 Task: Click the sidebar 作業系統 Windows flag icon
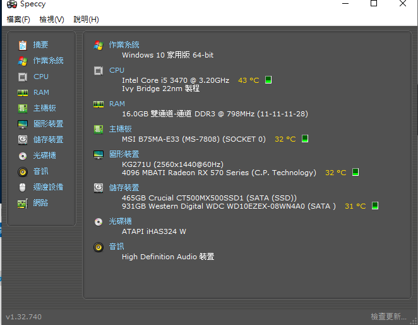point(23,61)
